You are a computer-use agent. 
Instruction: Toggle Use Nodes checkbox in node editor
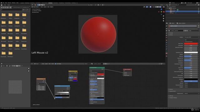click(x=56, y=64)
